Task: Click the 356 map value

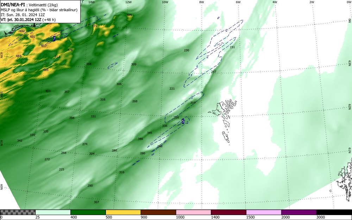Action: (x=71, y=118)
